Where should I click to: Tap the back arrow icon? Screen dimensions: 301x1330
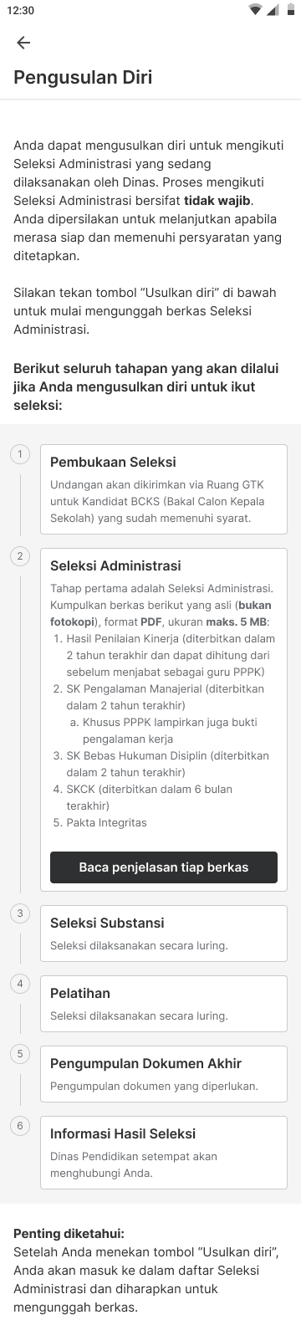(x=23, y=43)
